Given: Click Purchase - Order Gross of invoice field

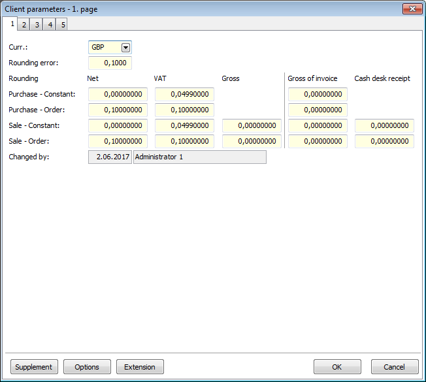Looking at the screenshot, I should [x=318, y=110].
